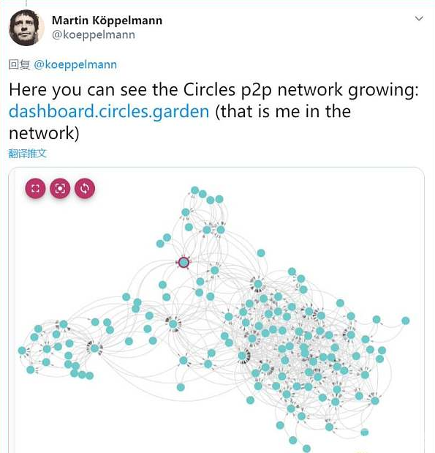Select the bottommost teal node in graph
The image size is (435, 453).
(306, 449)
